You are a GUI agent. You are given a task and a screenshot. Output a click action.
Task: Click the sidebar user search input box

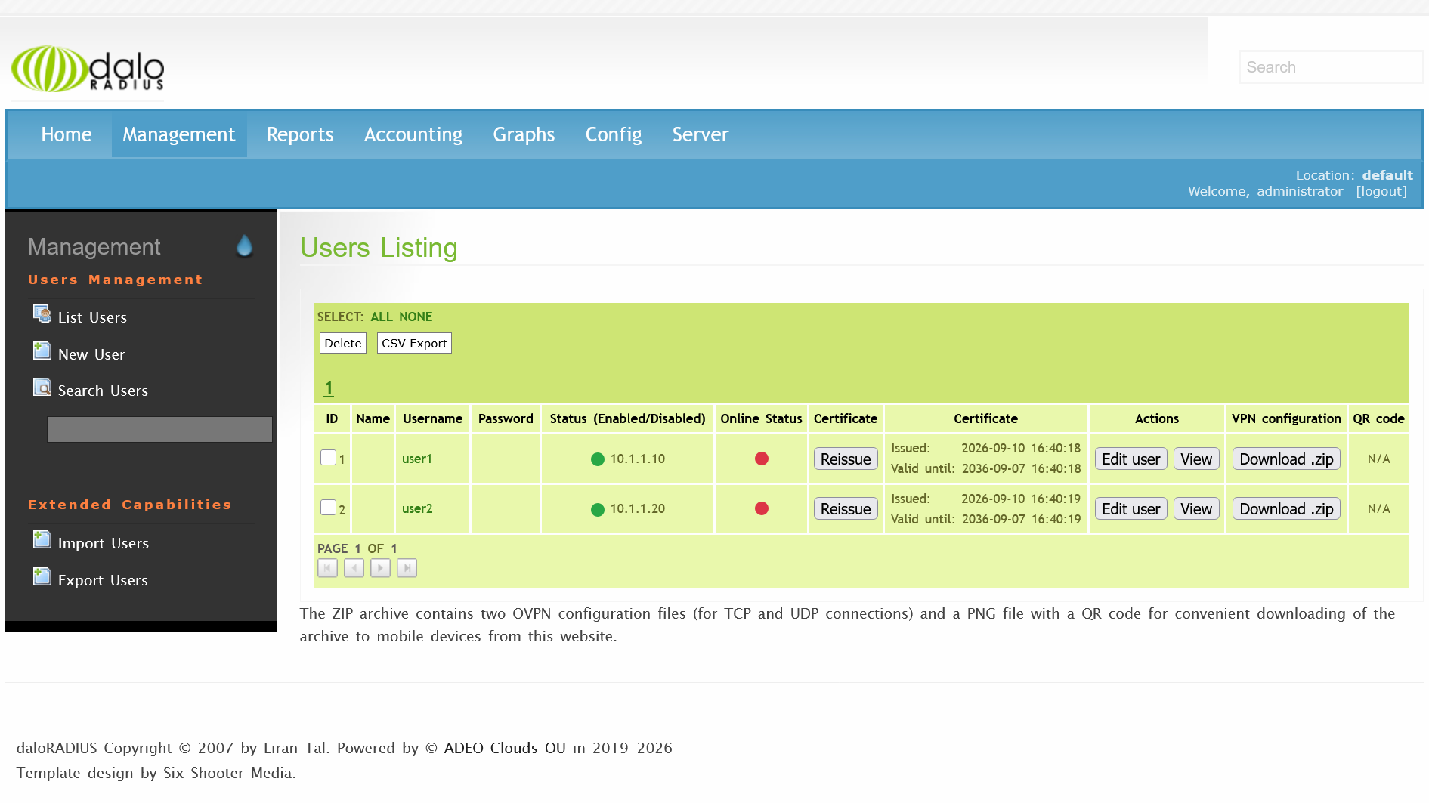point(159,429)
